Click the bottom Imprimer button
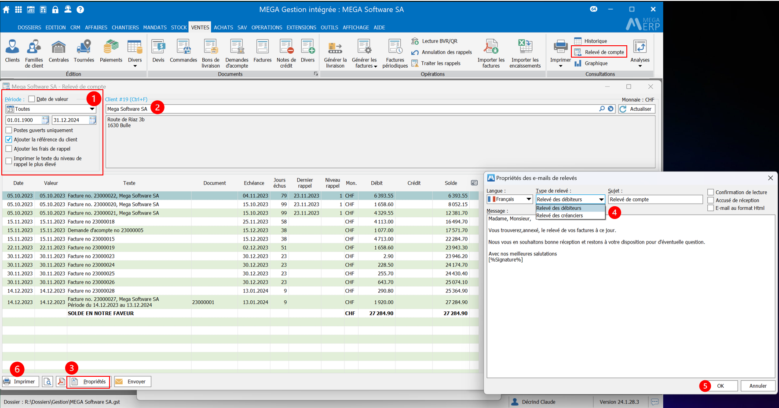This screenshot has width=779, height=408. click(20, 382)
